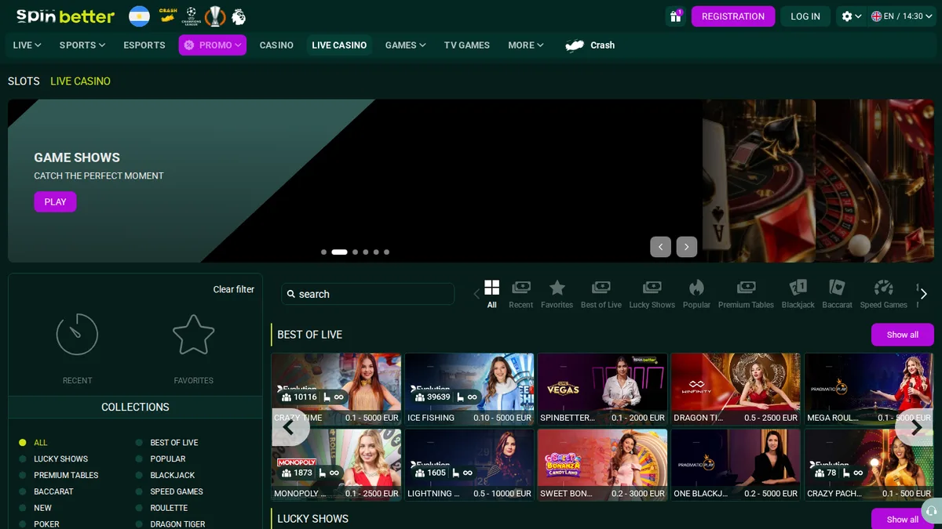Expand the GAMES dropdown menu
942x529 pixels.
tap(406, 45)
